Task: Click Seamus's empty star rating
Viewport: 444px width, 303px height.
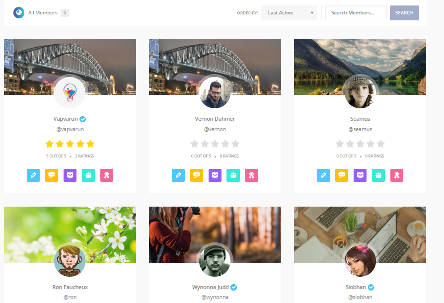Action: [360, 144]
